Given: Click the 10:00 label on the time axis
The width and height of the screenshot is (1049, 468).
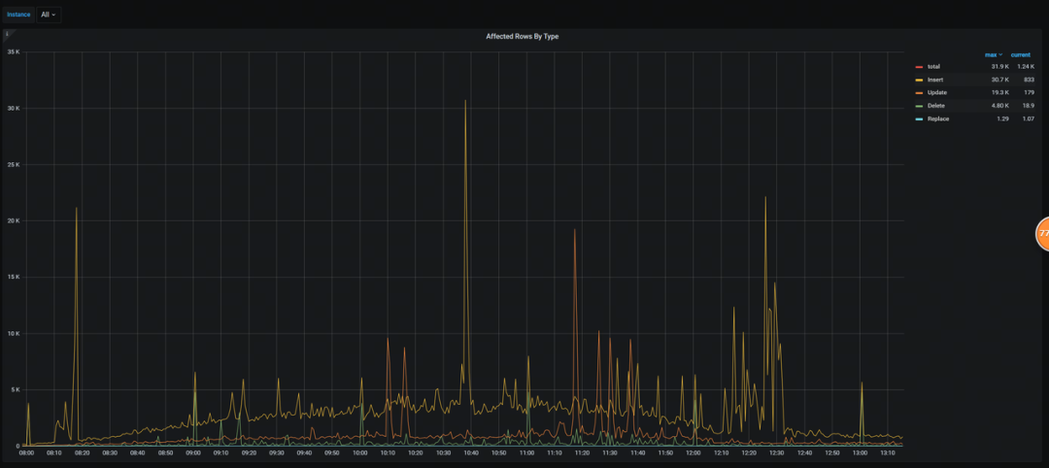Looking at the screenshot, I should tap(360, 452).
